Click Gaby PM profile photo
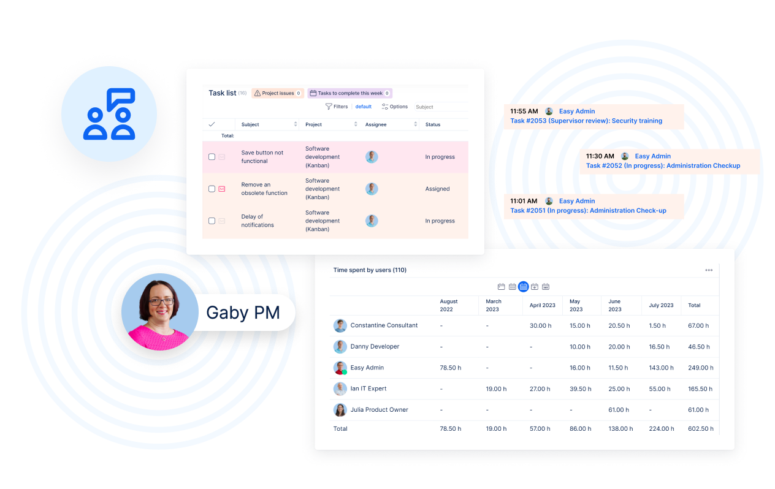 (160, 312)
